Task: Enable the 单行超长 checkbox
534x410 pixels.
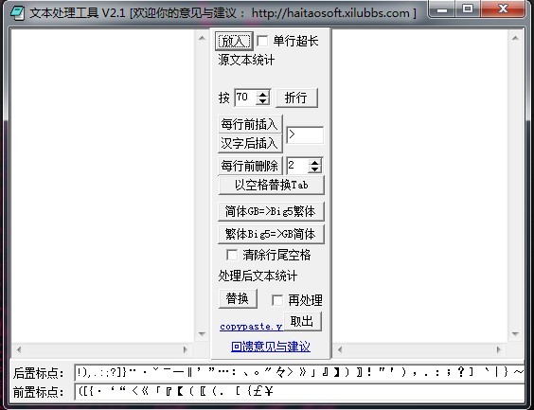Action: pyautogui.click(x=262, y=42)
